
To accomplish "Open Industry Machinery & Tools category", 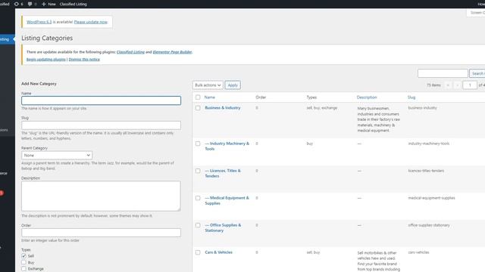I will (227, 146).
